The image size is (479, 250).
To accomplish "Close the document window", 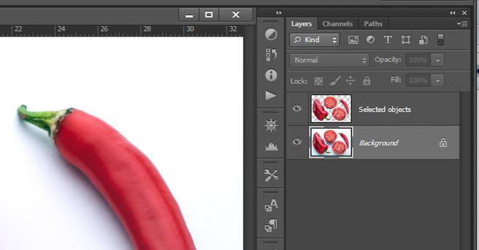I will pos(236,15).
